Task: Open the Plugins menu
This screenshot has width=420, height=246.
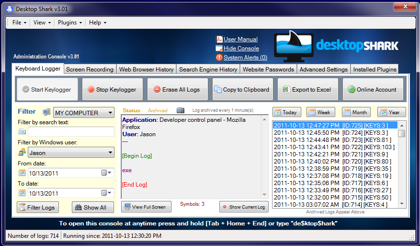Action: 70,23
